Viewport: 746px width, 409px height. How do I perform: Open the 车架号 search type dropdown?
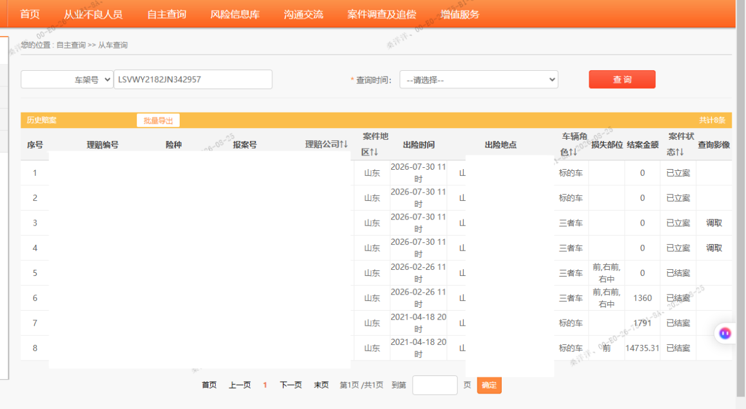[67, 80]
